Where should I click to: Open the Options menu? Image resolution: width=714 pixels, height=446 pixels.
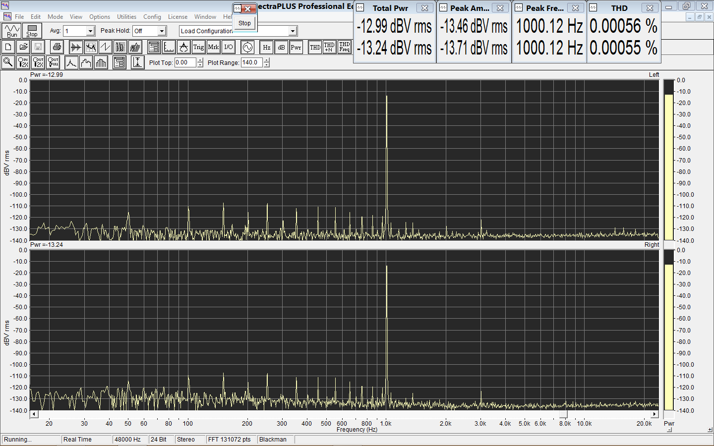pos(100,17)
